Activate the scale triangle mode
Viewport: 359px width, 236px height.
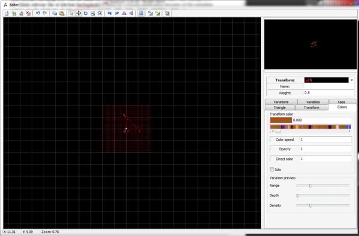[x=93, y=13]
